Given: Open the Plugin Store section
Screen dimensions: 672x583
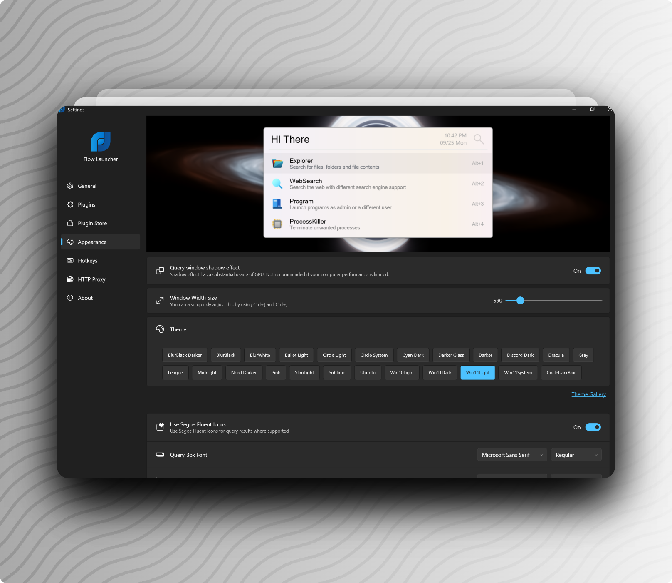Looking at the screenshot, I should point(101,223).
